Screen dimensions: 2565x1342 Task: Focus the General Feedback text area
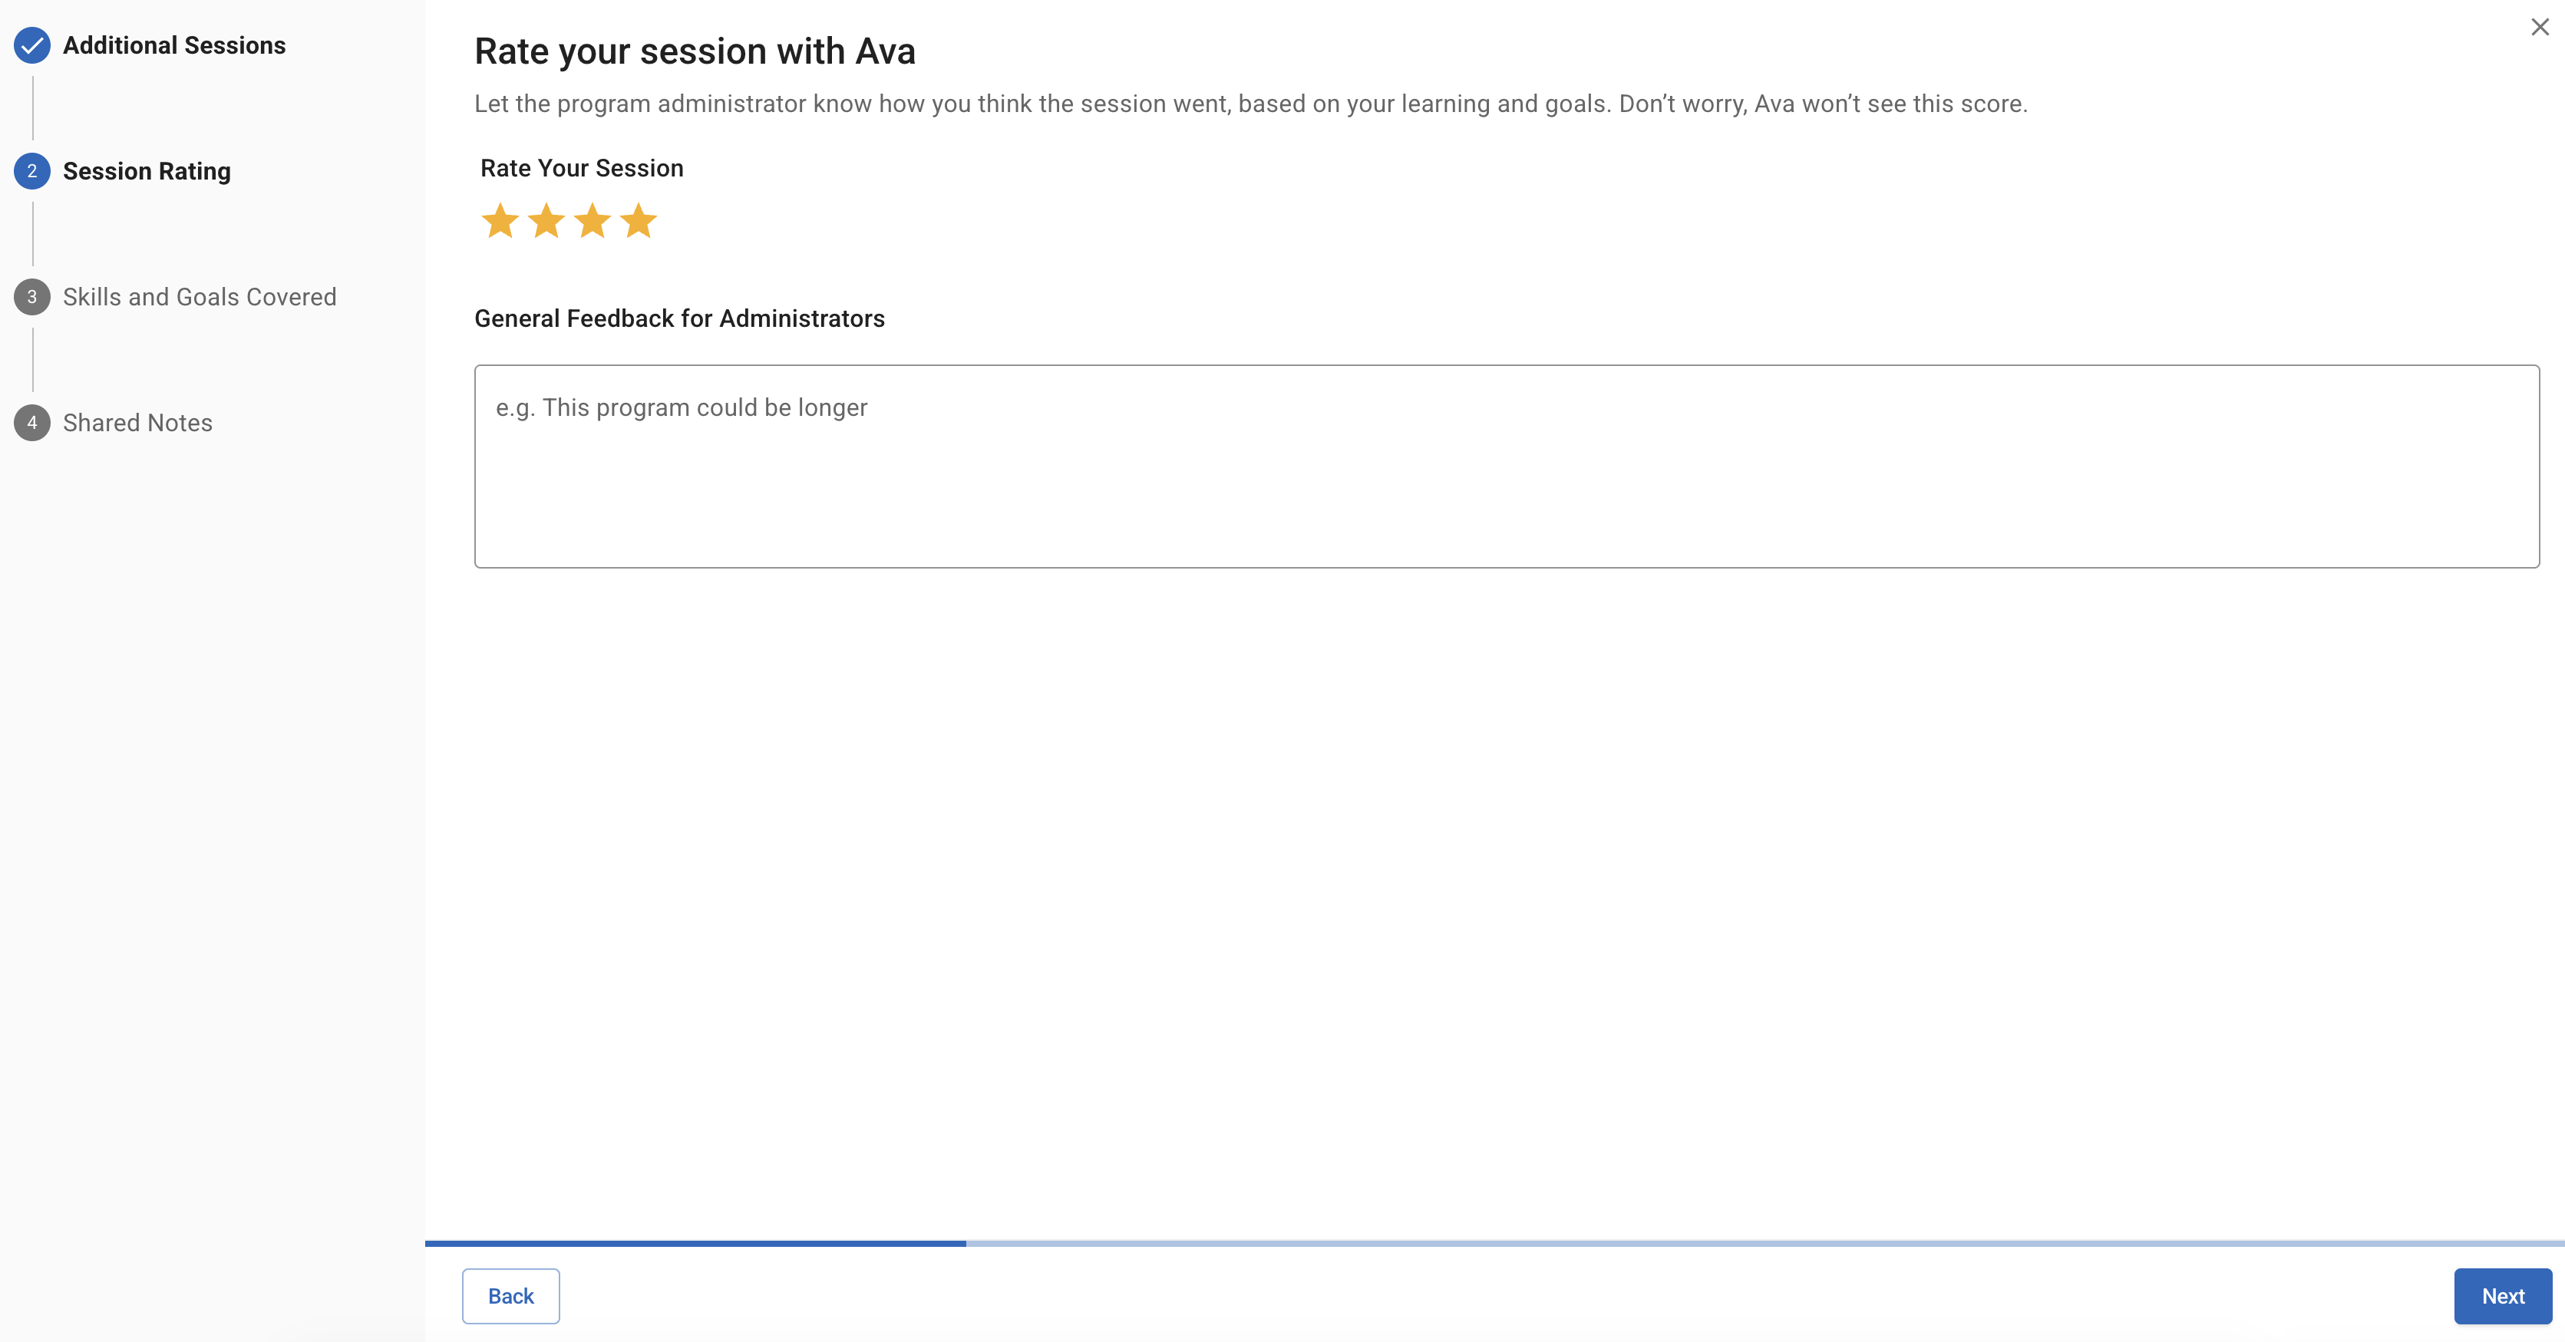coord(1507,466)
